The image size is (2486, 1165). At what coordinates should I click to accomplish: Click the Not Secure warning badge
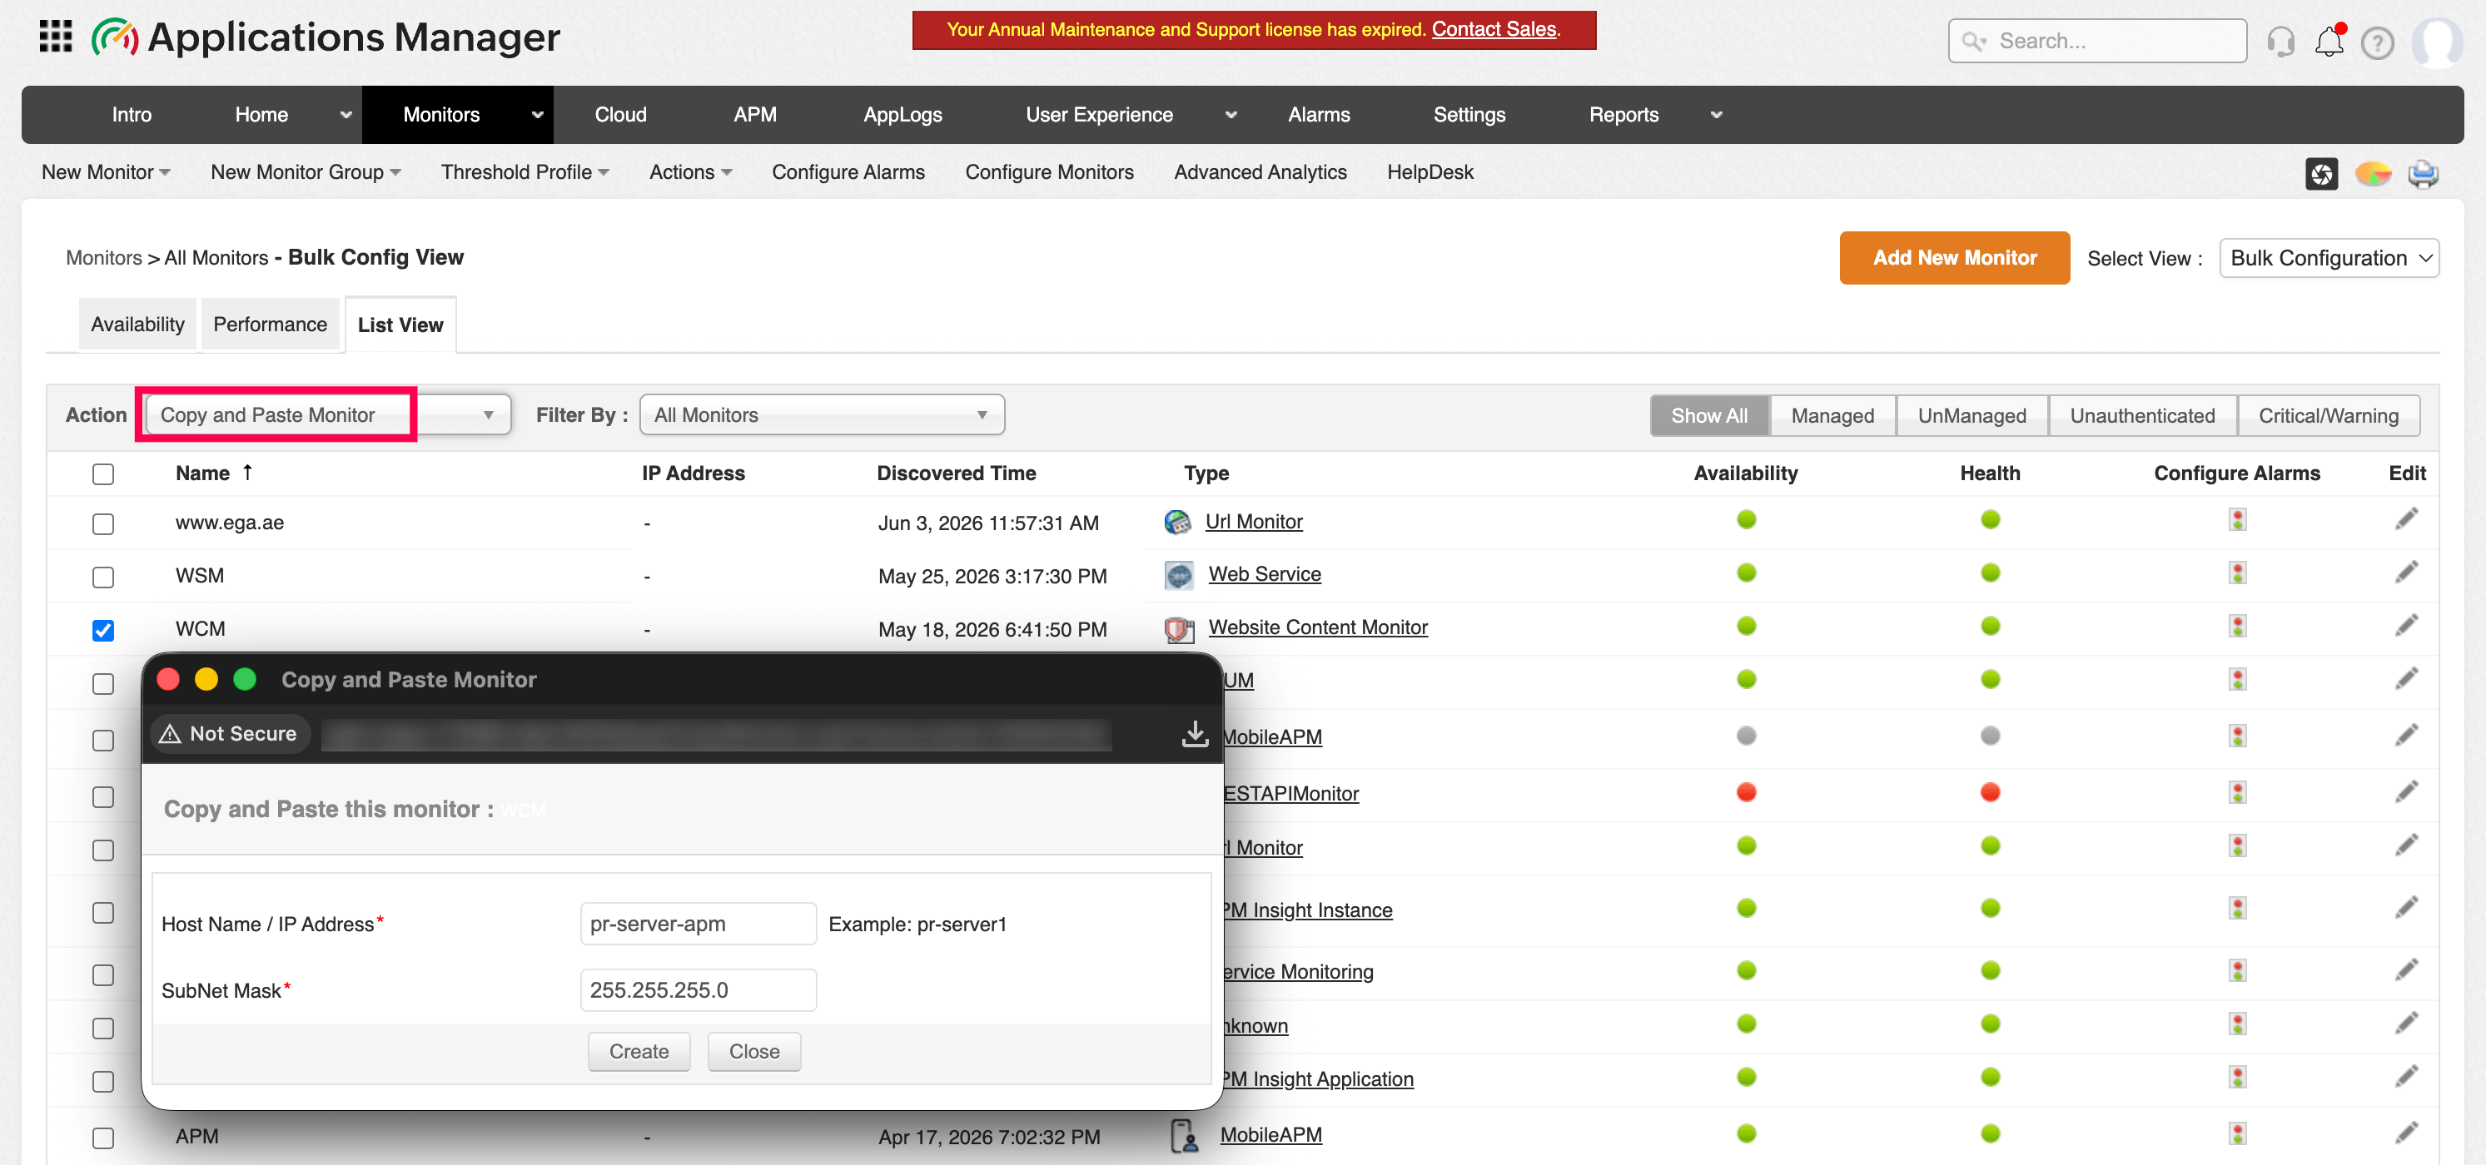tap(228, 734)
